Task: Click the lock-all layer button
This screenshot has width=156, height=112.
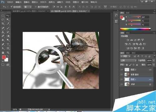Action: 137,65
